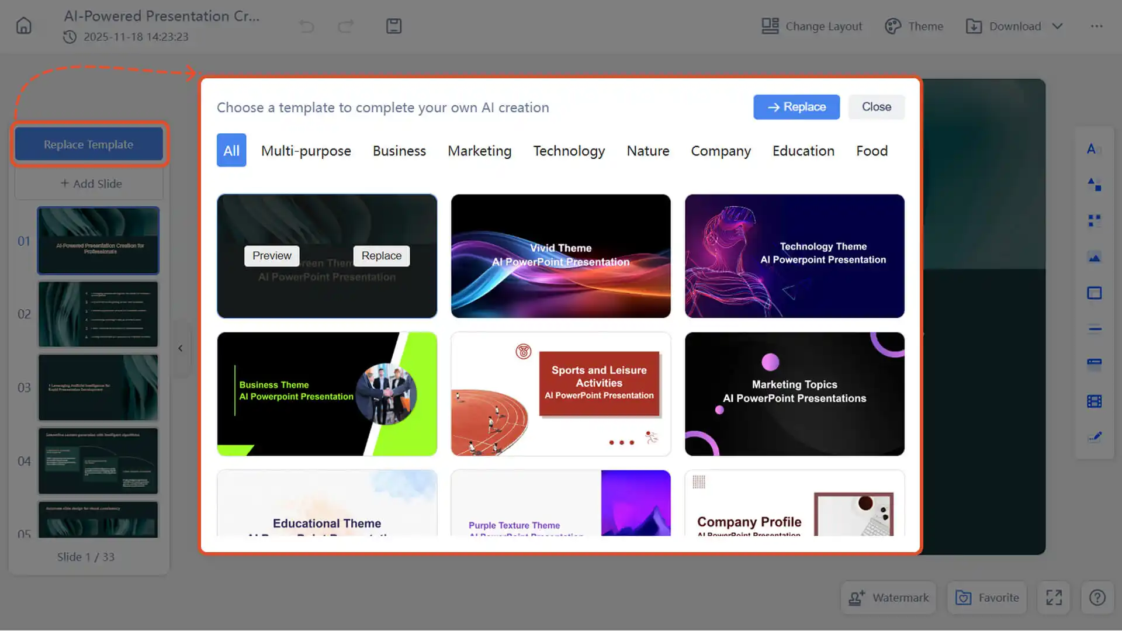
Task: Select slide 02 thumbnail
Action: click(x=98, y=314)
